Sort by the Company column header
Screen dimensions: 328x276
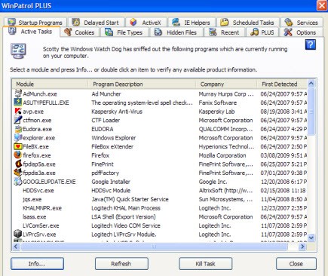(226, 84)
